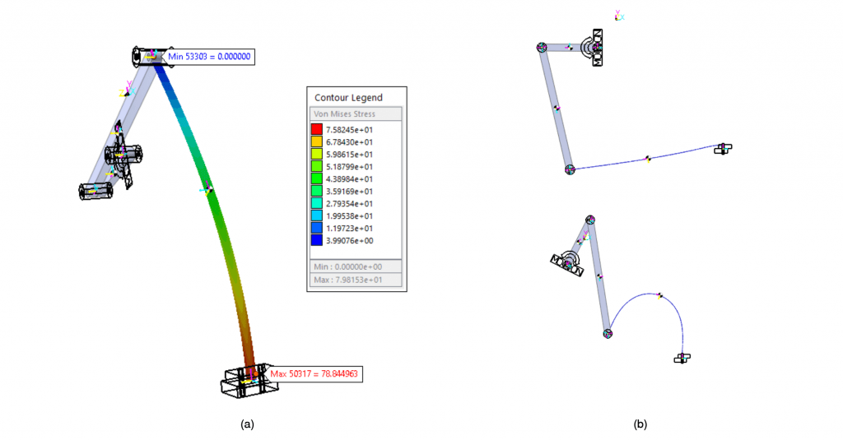The image size is (843, 440).
Task: Click the Max : 7.98153e+01 field
Action: click(356, 280)
